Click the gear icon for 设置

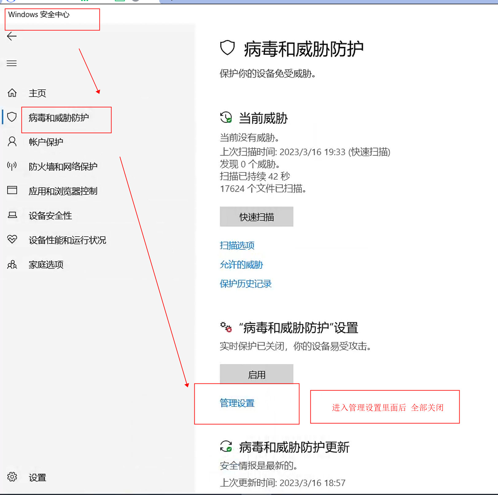coord(12,477)
